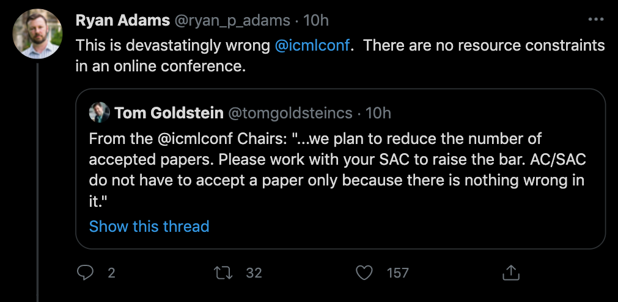This screenshot has width=618, height=302.
Task: Open Tom Goldstein display name
Action: [169, 113]
